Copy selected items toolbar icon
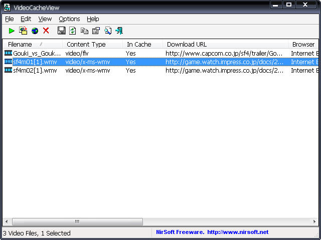Screen dimensions: 321x240 (84, 31)
